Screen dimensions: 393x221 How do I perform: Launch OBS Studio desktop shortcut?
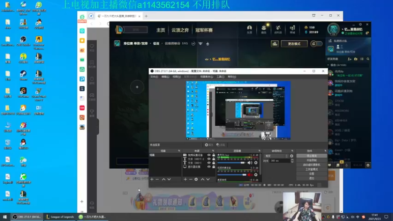pyautogui.click(x=23, y=41)
